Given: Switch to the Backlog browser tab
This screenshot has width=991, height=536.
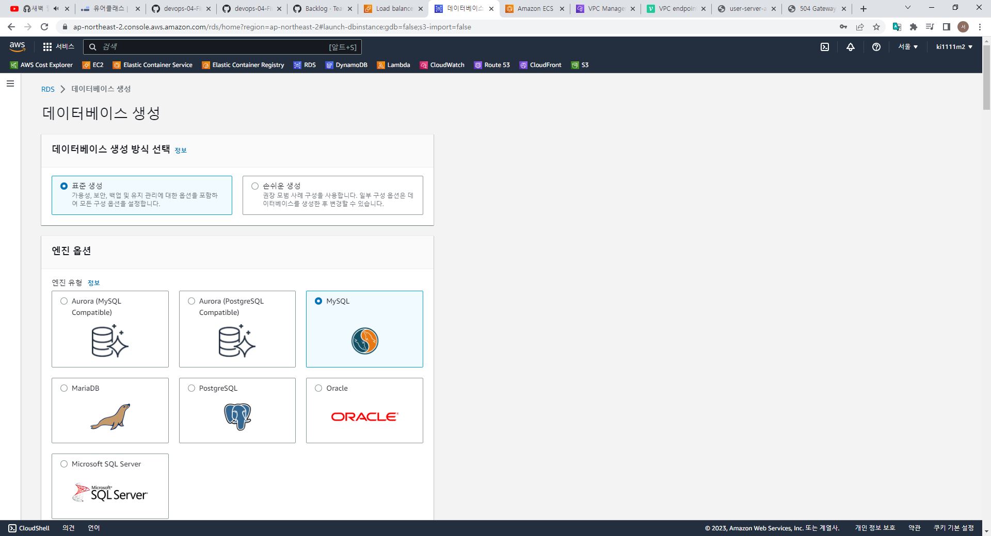Looking at the screenshot, I should point(323,8).
